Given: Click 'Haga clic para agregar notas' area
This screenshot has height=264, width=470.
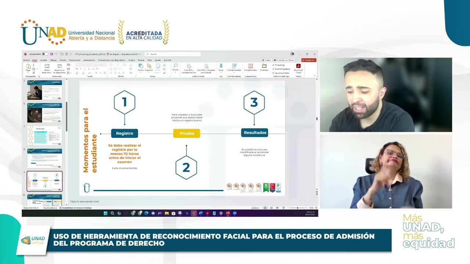Looking at the screenshot, I should [84, 201].
